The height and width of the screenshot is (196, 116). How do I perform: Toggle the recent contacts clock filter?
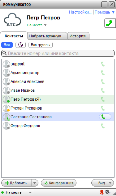coord(21,45)
